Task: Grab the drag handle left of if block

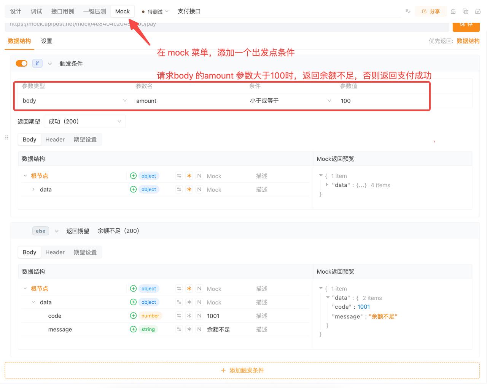Action: click(6, 137)
